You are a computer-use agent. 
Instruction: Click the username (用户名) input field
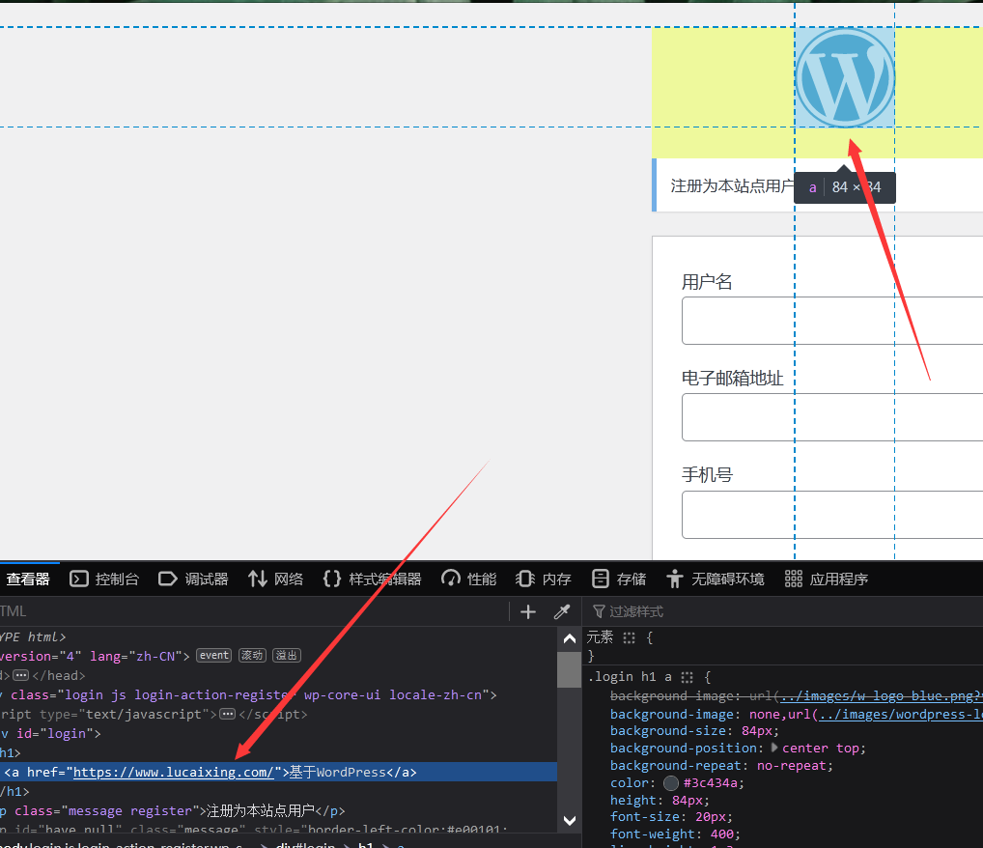(832, 321)
